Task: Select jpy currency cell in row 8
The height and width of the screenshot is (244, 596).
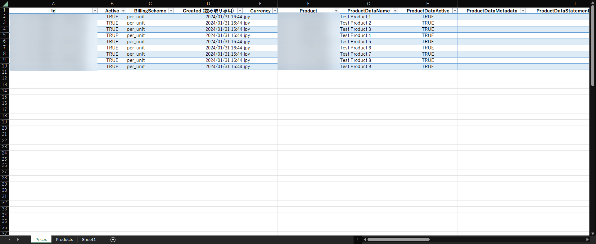Action: (x=260, y=54)
